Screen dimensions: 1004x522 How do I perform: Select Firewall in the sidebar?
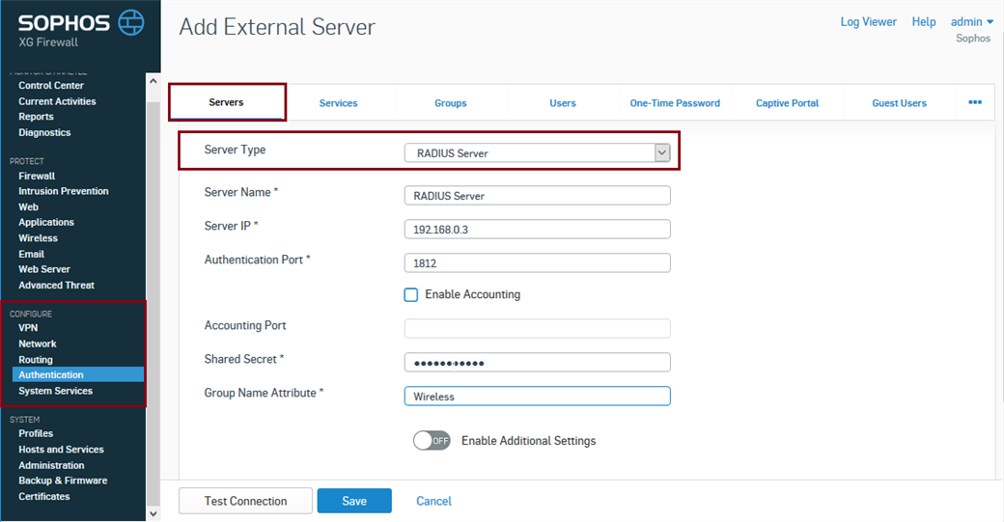pyautogui.click(x=37, y=176)
